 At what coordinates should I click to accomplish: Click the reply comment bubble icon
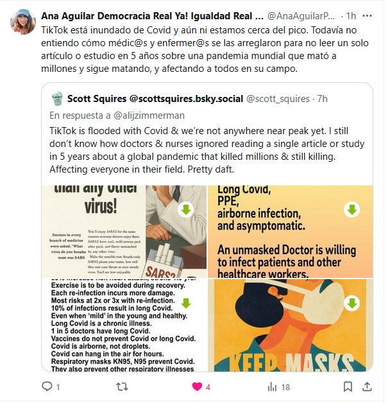tap(47, 386)
